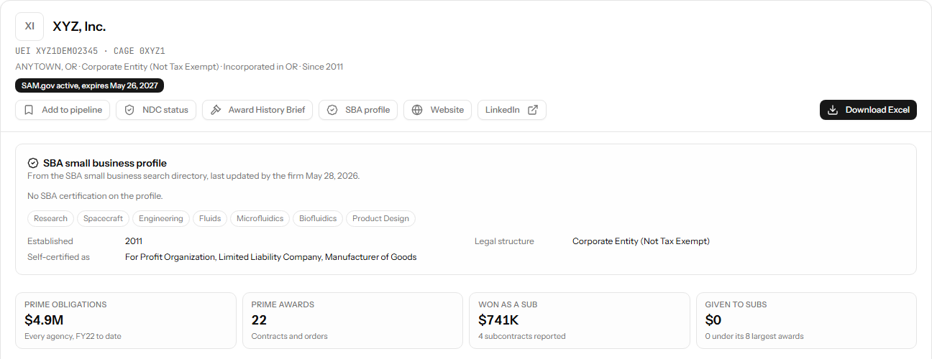The height and width of the screenshot is (359, 932).
Task: Click the Self-certified as value For Profit Organization
Action: tap(271, 257)
